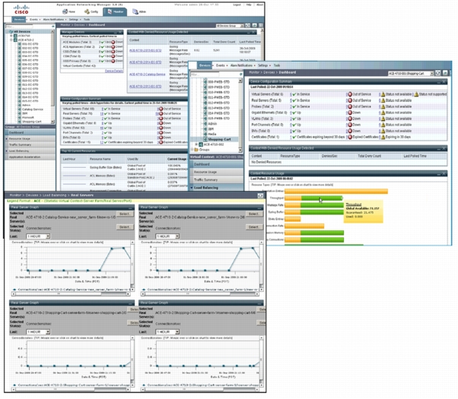Open Resource Usage in Virtual Context sidebar

coord(217,172)
